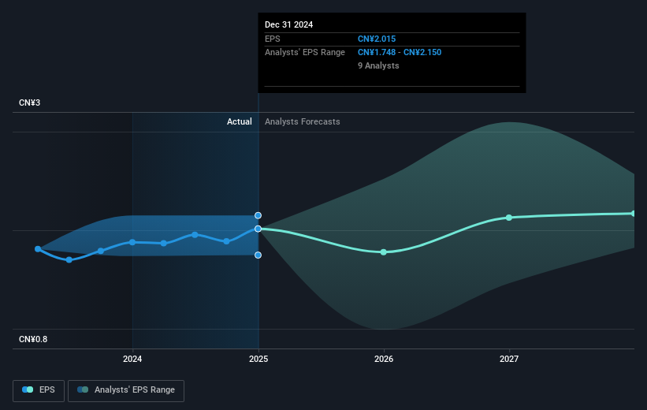Toggle the EPS legend button

[x=39, y=390]
